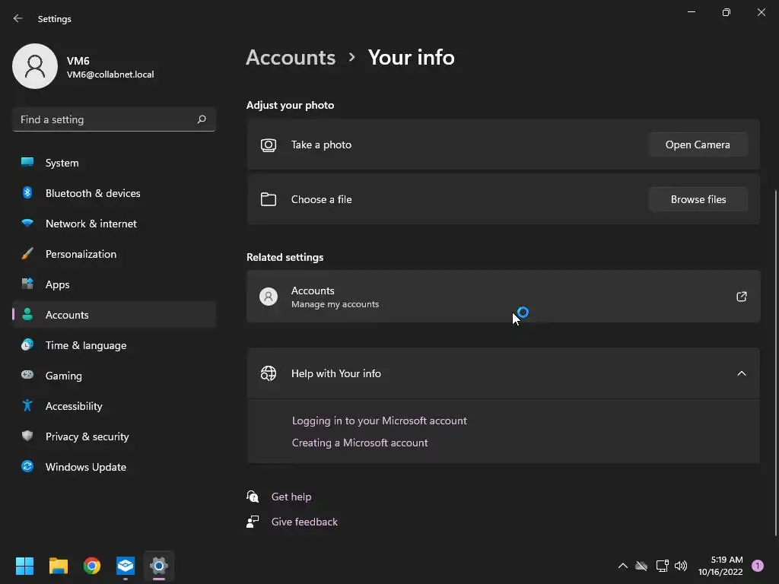
Task: Click the Windows Update sync icon
Action: (x=27, y=467)
